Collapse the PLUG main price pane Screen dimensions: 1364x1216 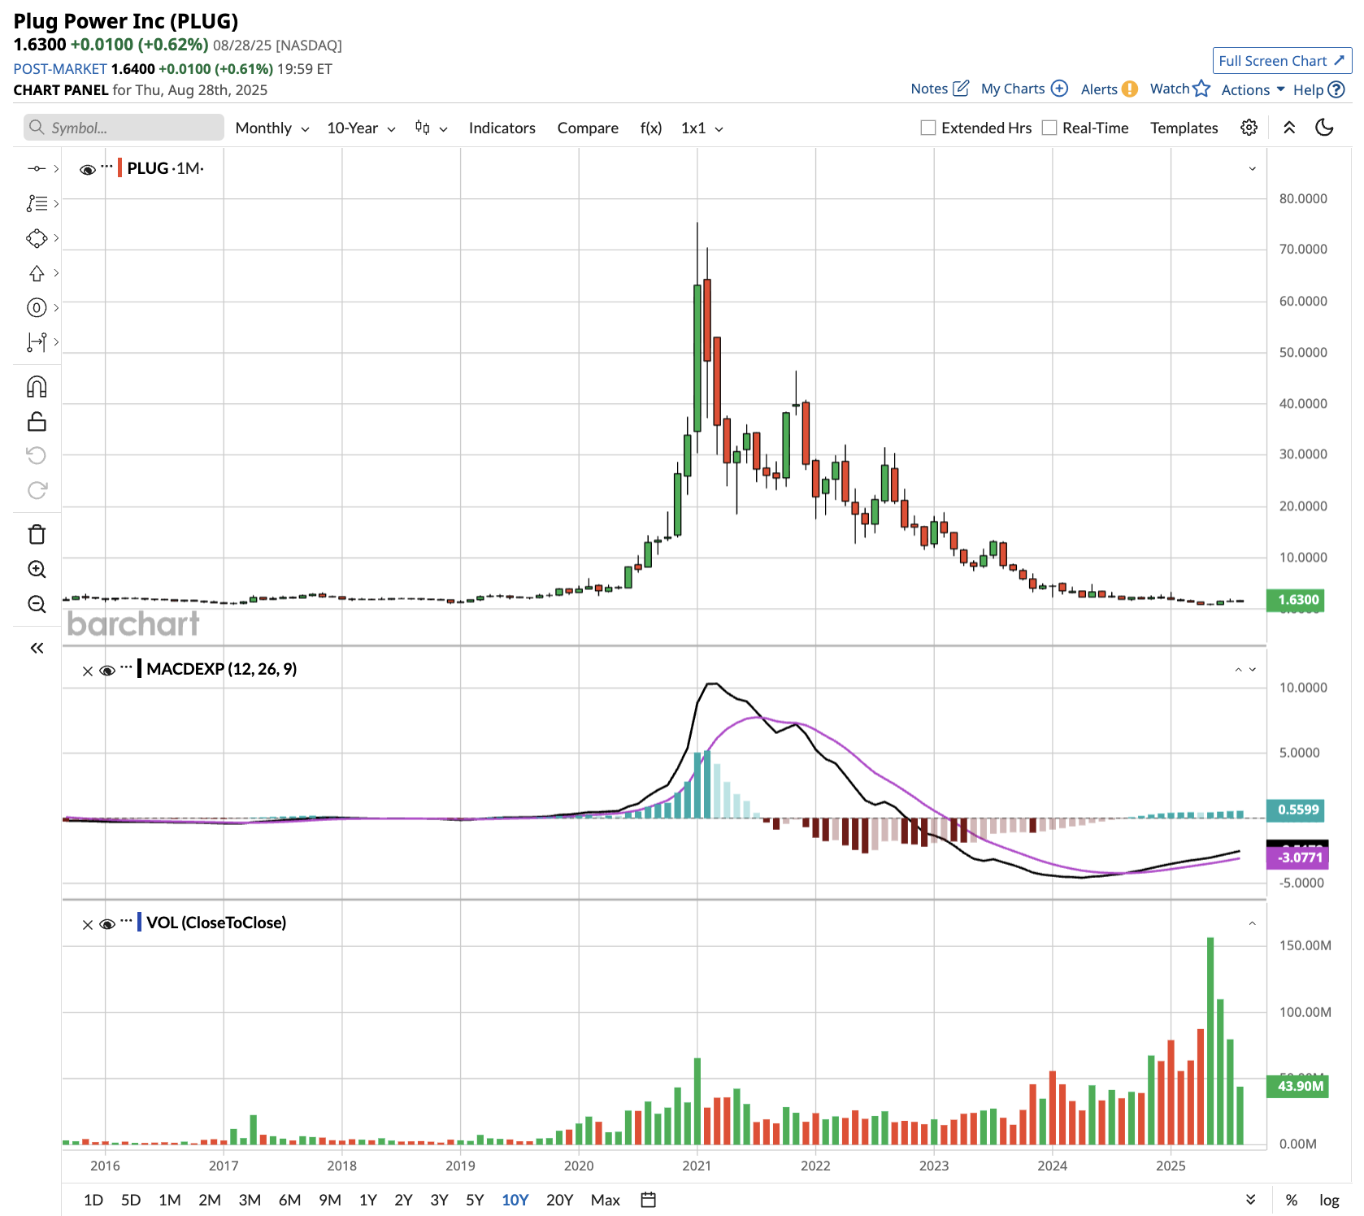(x=1253, y=169)
